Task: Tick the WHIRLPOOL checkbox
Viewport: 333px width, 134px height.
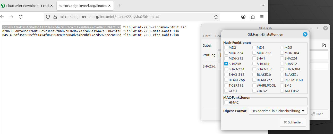Action: click(254, 85)
